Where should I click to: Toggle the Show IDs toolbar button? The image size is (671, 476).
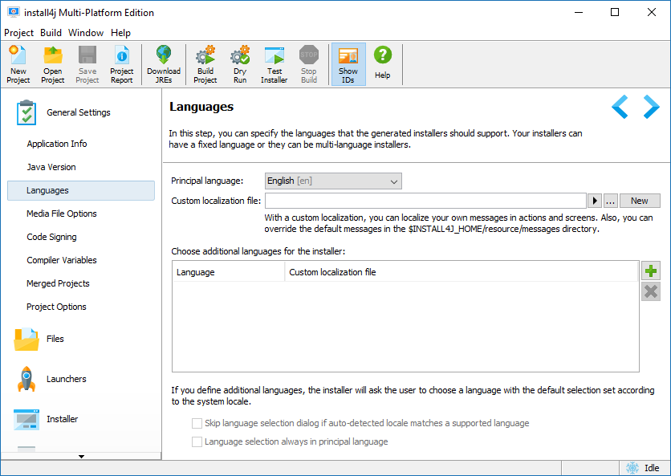348,64
